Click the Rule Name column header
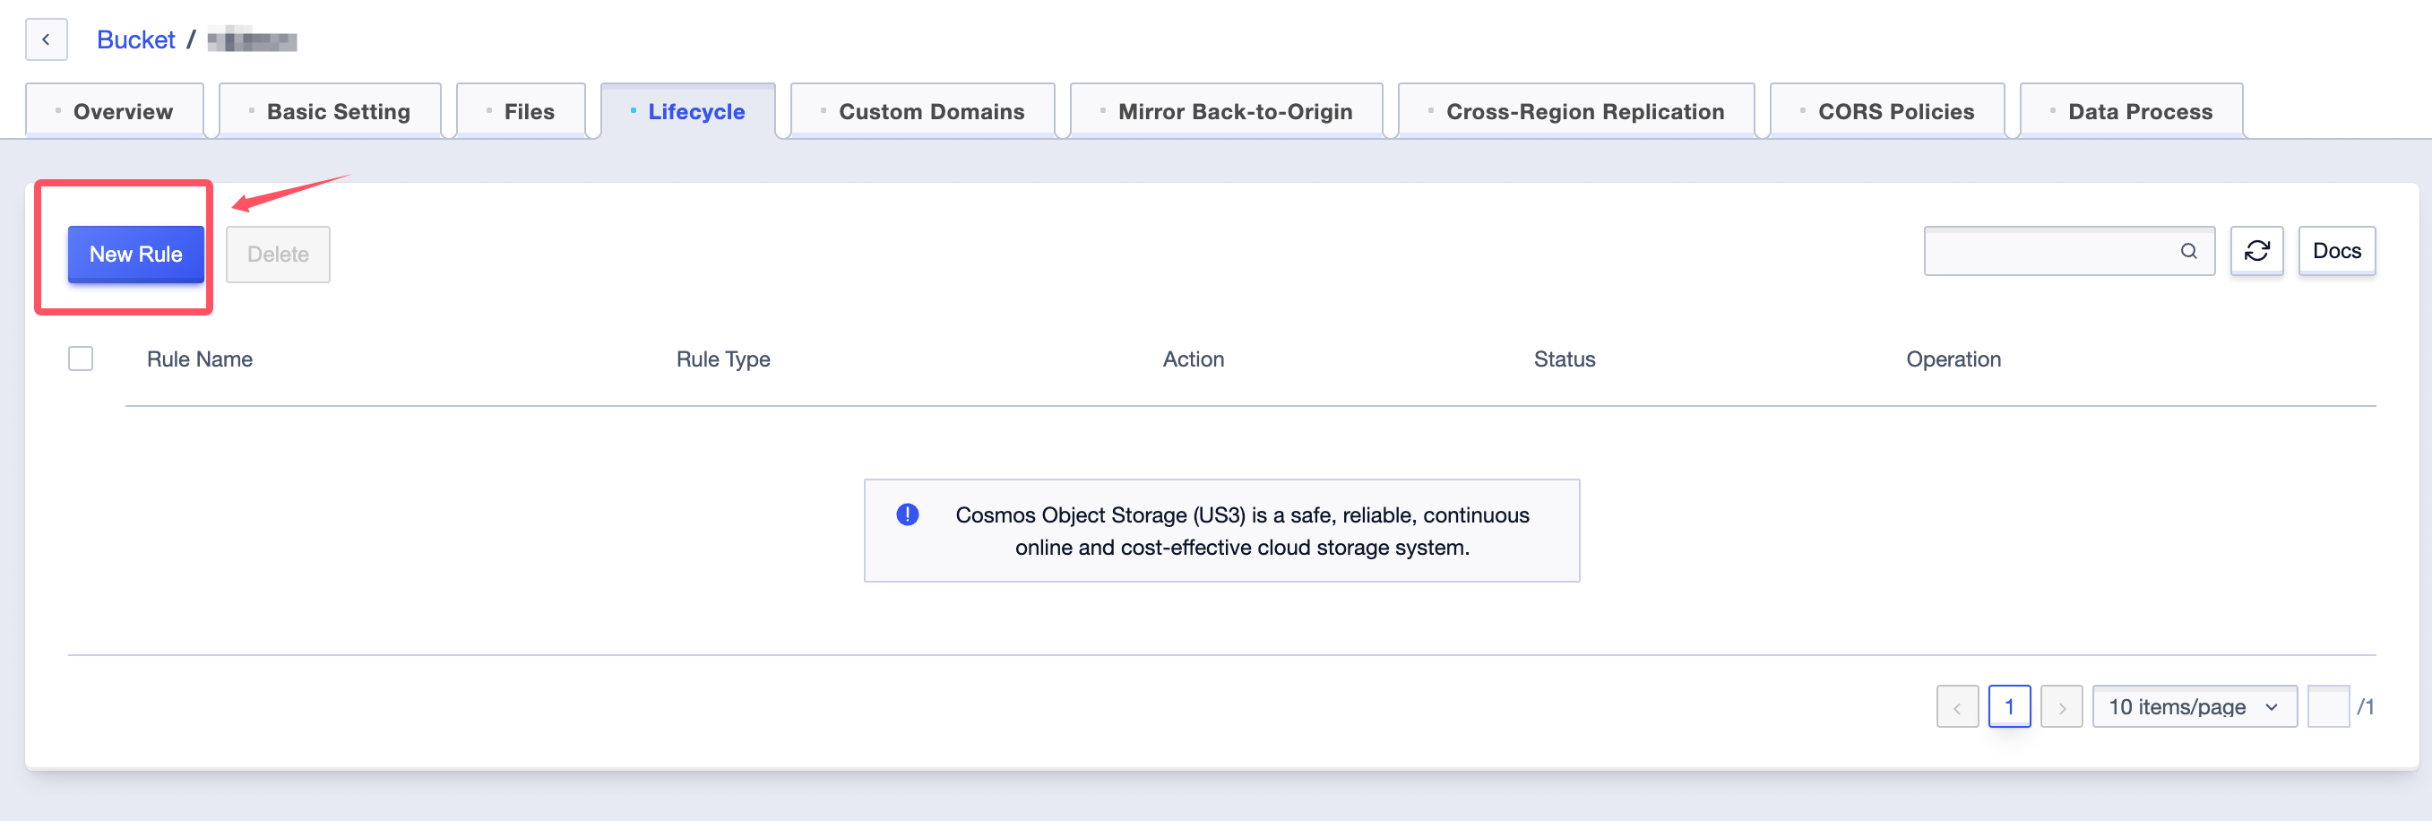Image resolution: width=2432 pixels, height=821 pixels. 200,359
